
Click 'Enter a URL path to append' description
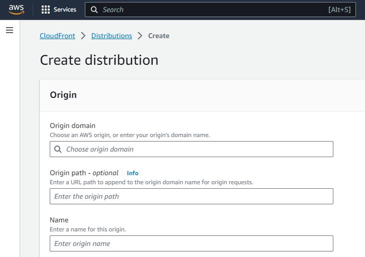[151, 182]
